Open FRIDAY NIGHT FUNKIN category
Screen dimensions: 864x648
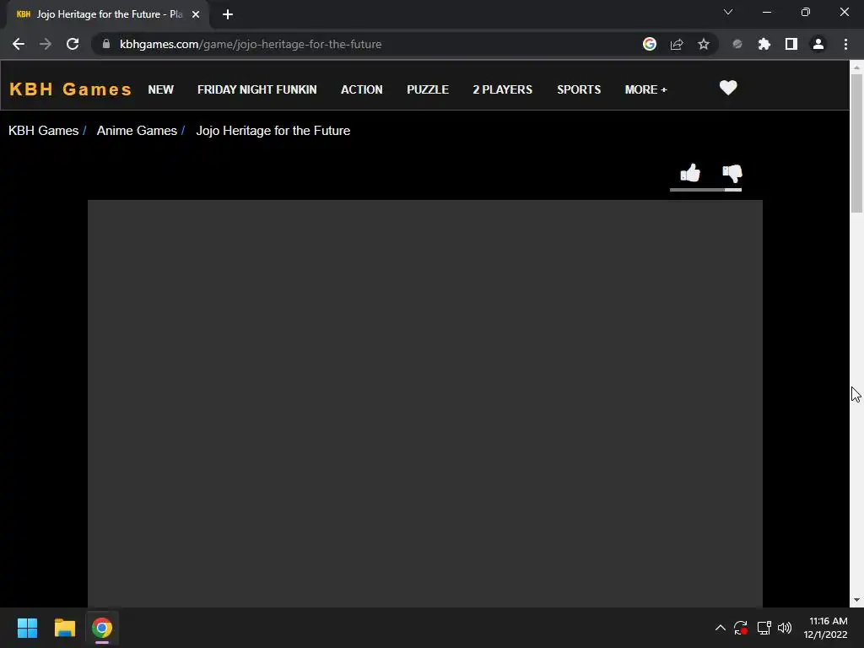256,89
